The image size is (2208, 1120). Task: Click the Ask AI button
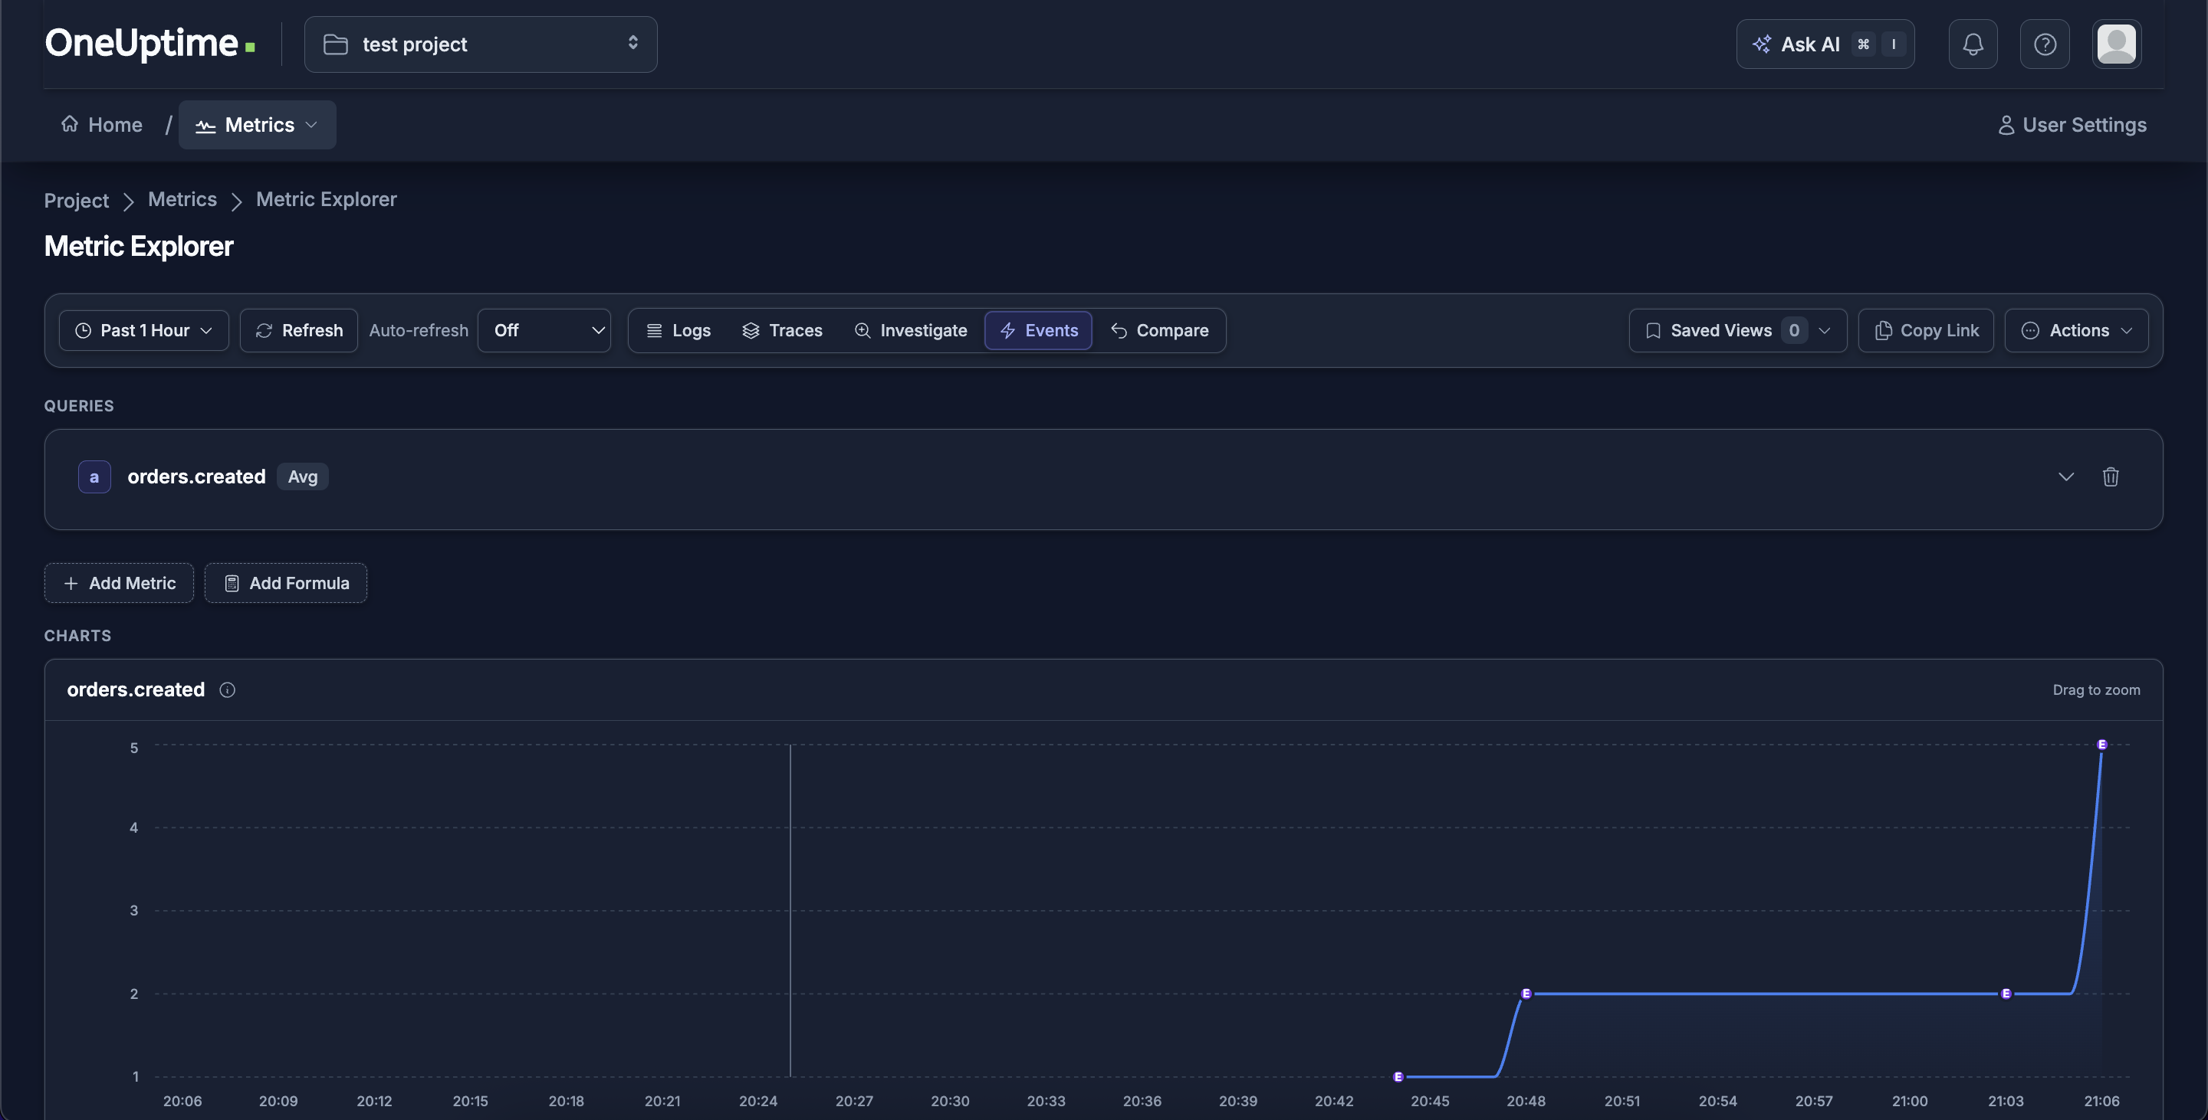point(1825,44)
